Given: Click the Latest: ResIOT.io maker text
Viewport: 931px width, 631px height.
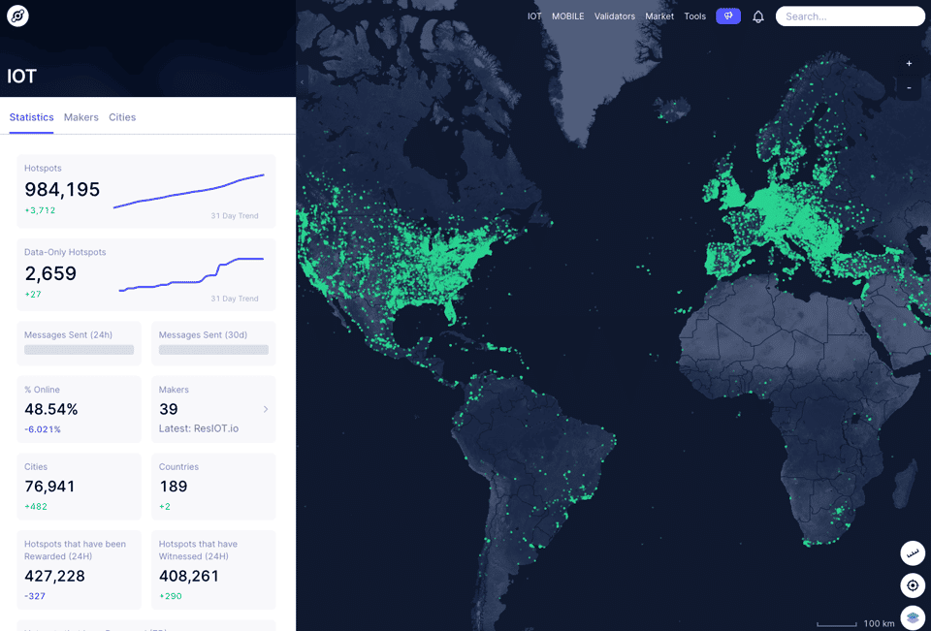Looking at the screenshot, I should 199,428.
